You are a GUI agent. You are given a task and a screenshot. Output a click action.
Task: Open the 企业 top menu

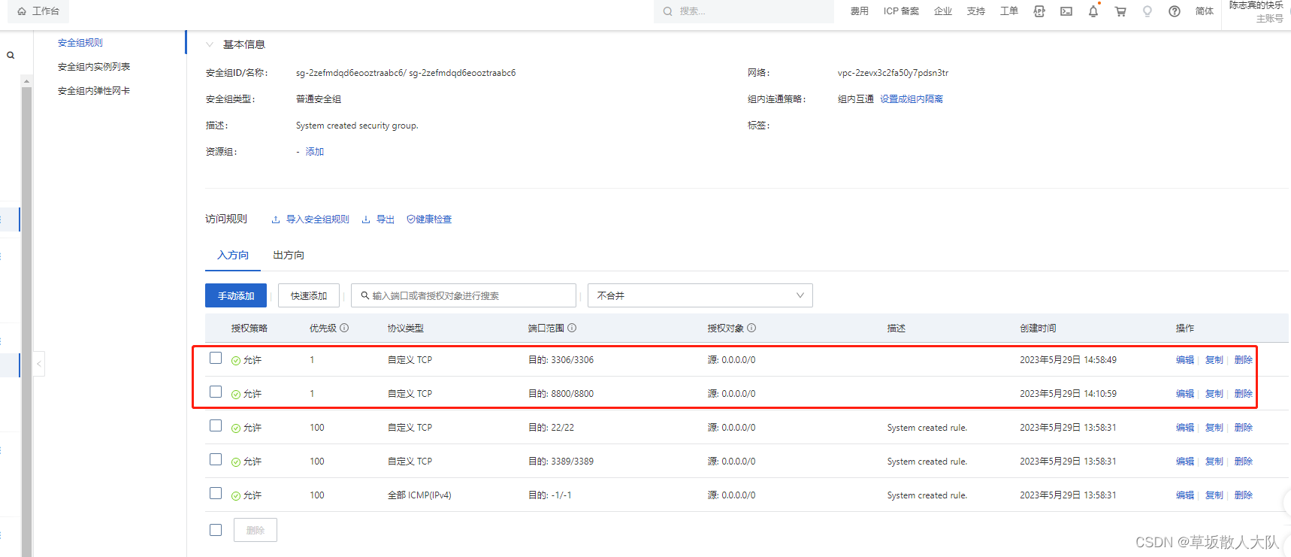[943, 11]
